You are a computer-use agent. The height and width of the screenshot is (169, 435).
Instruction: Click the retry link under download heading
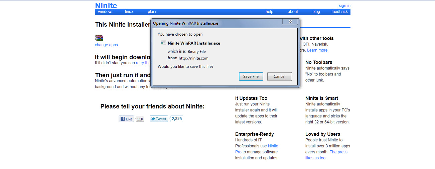click(143, 63)
